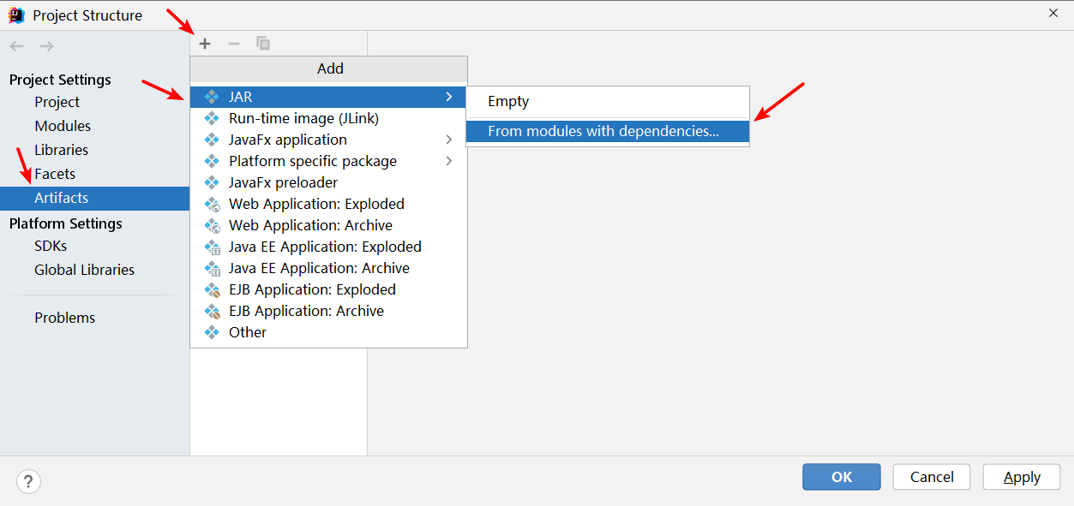This screenshot has width=1074, height=506.
Task: Open the Problems section
Action: click(x=64, y=318)
